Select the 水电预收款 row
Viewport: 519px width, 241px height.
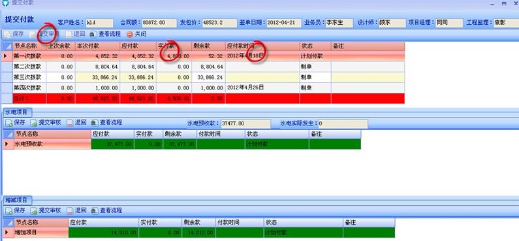click(x=181, y=144)
